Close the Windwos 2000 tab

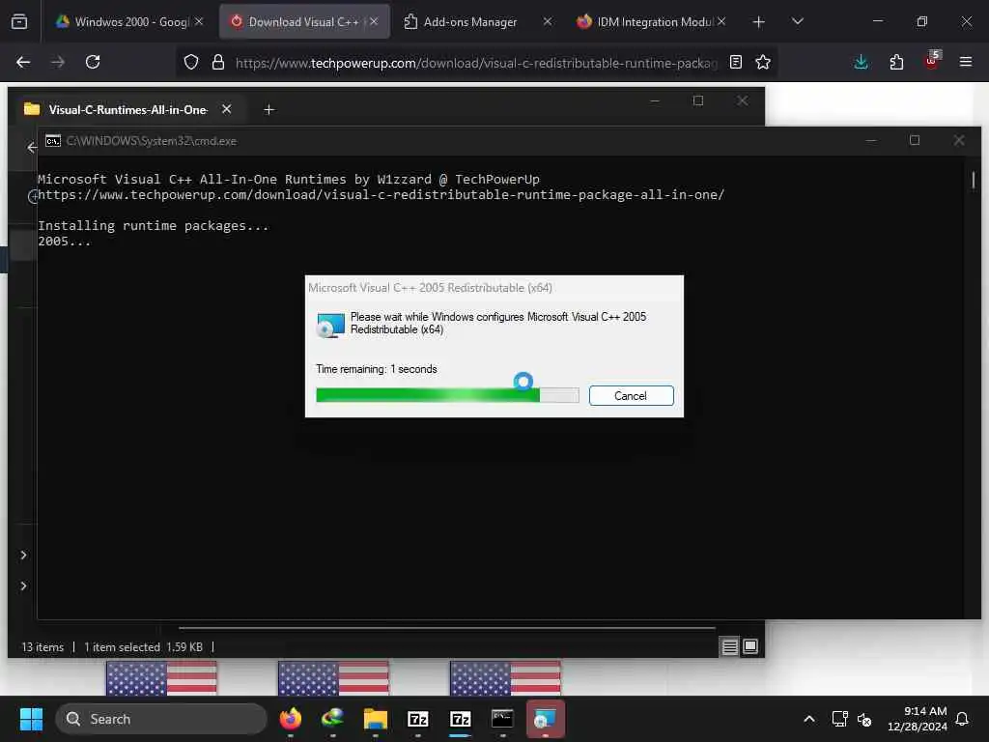199,21
